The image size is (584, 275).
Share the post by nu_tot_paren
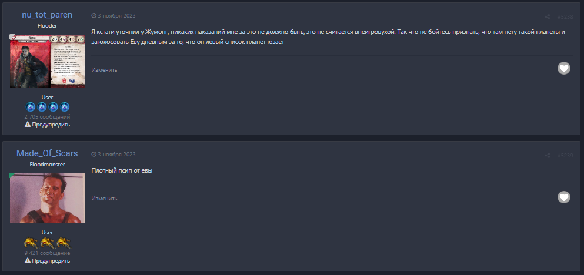pyautogui.click(x=548, y=16)
